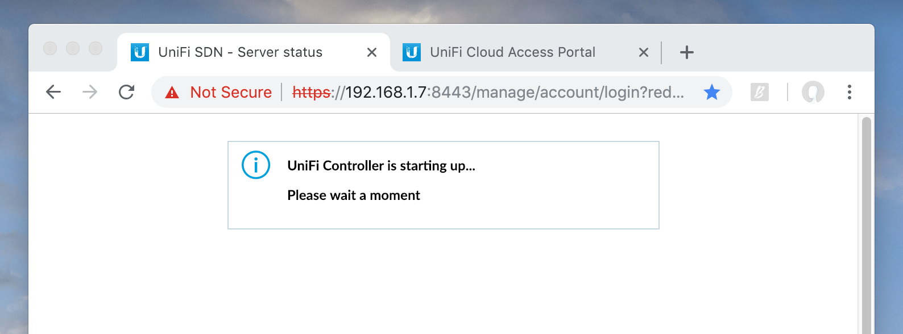Click the "Please wait a moment" text

pyautogui.click(x=354, y=195)
